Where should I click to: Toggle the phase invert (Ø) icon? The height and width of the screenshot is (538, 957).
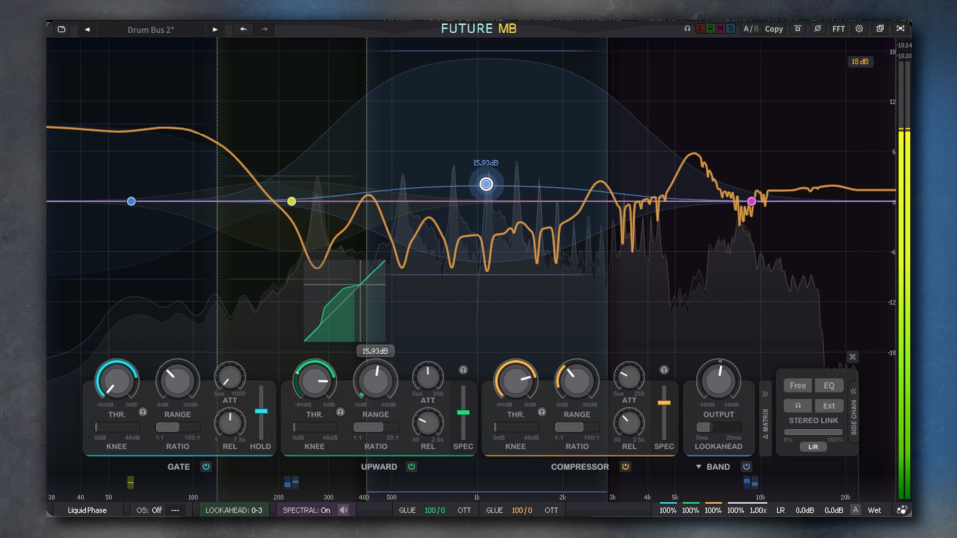818,29
